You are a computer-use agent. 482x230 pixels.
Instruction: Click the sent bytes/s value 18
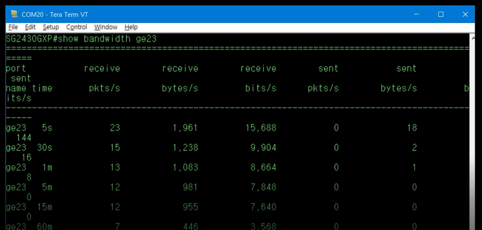[x=412, y=128]
